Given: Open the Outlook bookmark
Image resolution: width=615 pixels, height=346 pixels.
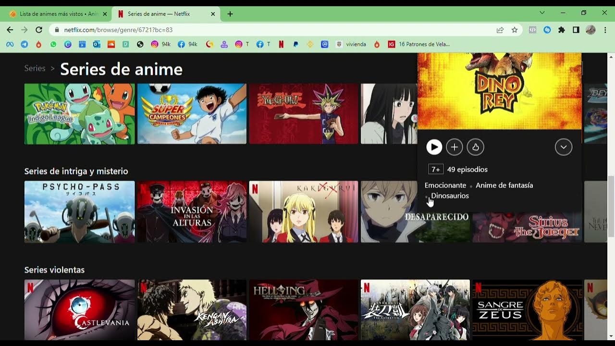Looking at the screenshot, I should (97, 44).
